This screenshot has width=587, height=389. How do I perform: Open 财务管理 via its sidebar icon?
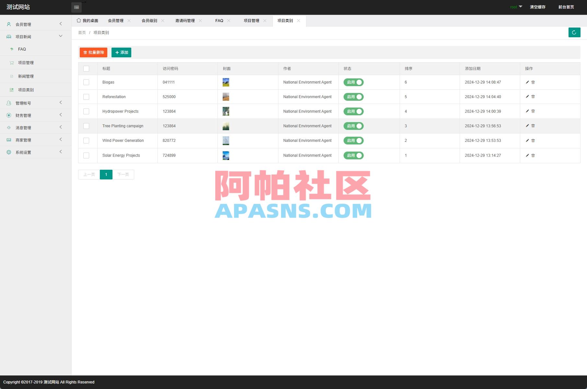[8, 115]
